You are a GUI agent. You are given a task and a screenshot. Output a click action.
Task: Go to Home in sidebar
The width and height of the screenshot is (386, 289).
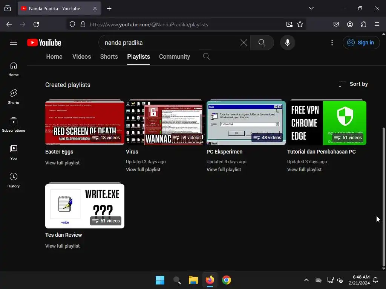[14, 69]
